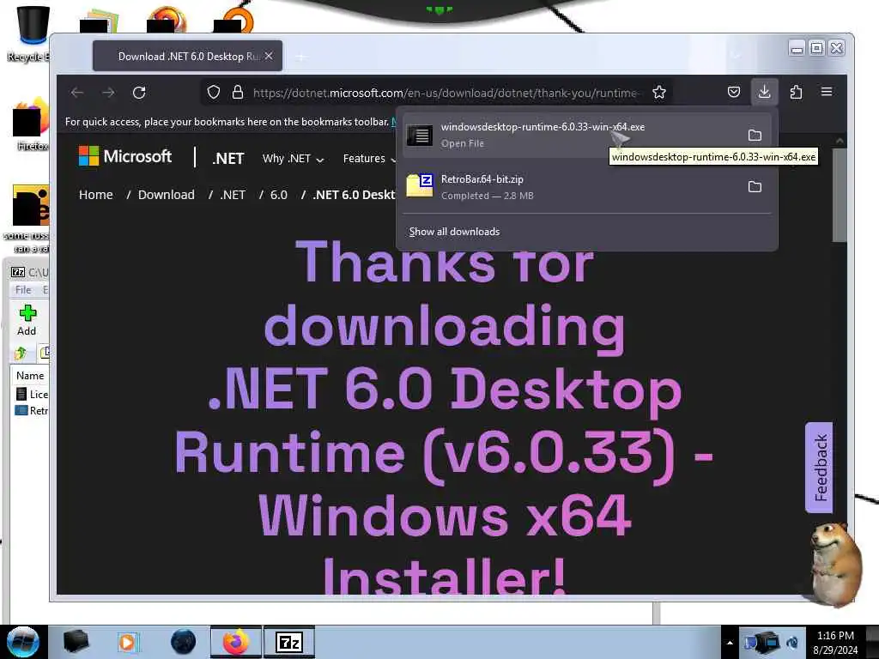Click the site padlock security icon
This screenshot has height=659, width=879.
(238, 93)
